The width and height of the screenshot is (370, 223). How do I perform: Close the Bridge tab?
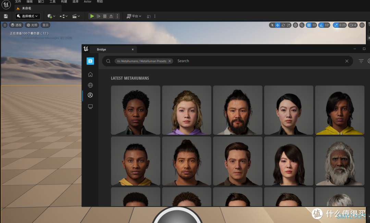[133, 50]
